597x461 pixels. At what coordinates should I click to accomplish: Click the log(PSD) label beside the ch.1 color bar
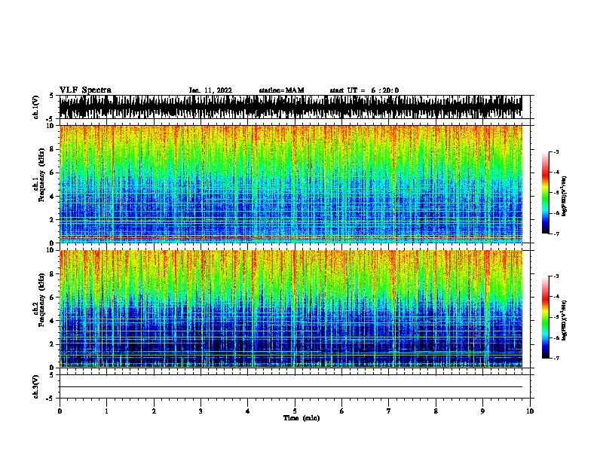point(565,197)
